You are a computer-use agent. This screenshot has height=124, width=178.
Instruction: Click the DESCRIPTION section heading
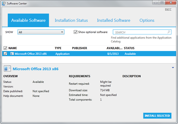131,76
